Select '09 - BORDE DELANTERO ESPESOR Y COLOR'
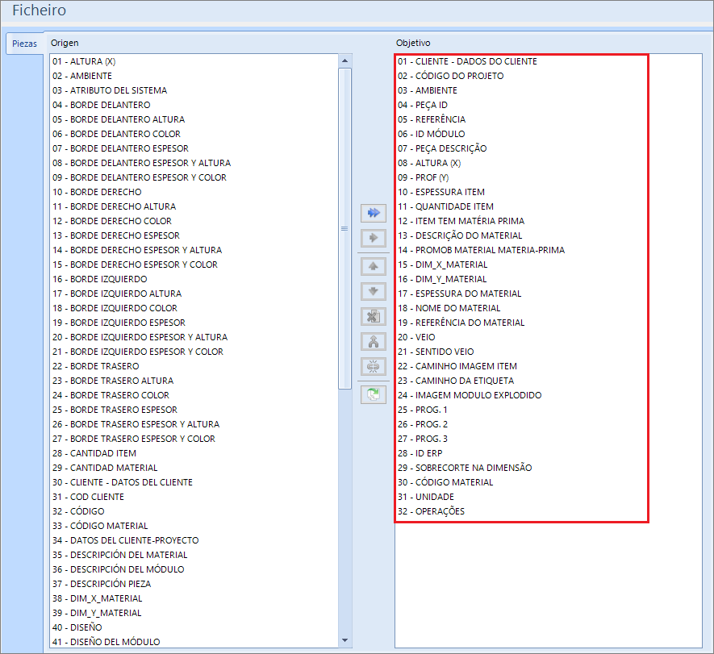 tap(140, 177)
